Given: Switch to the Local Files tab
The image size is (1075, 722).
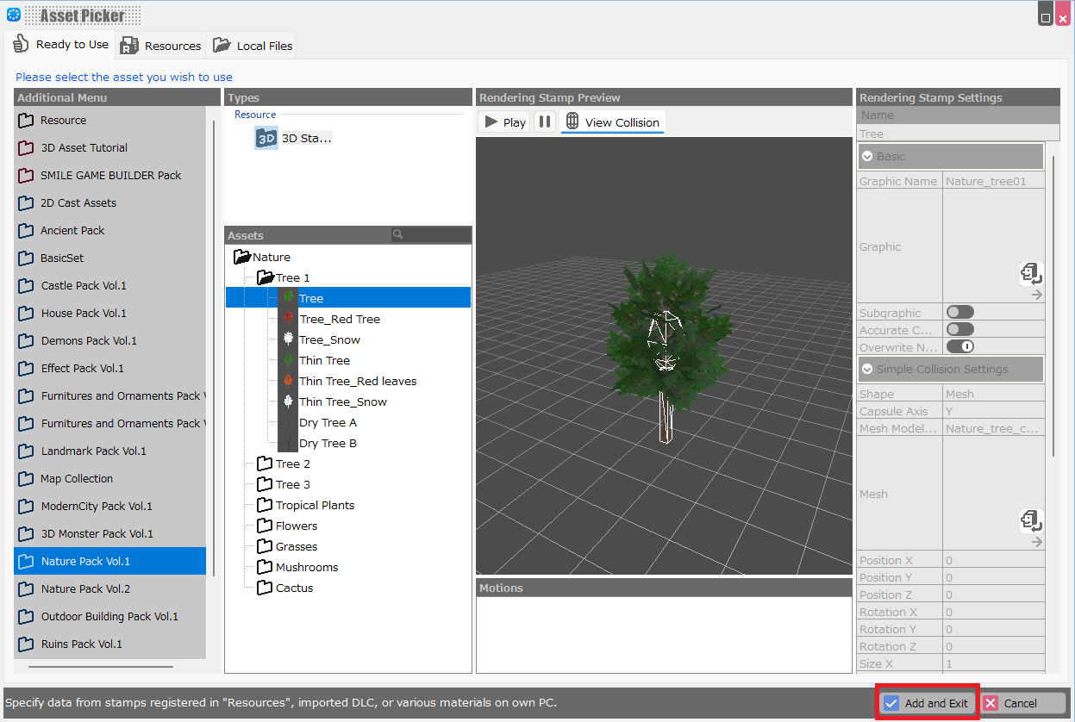Looking at the screenshot, I should (251, 45).
